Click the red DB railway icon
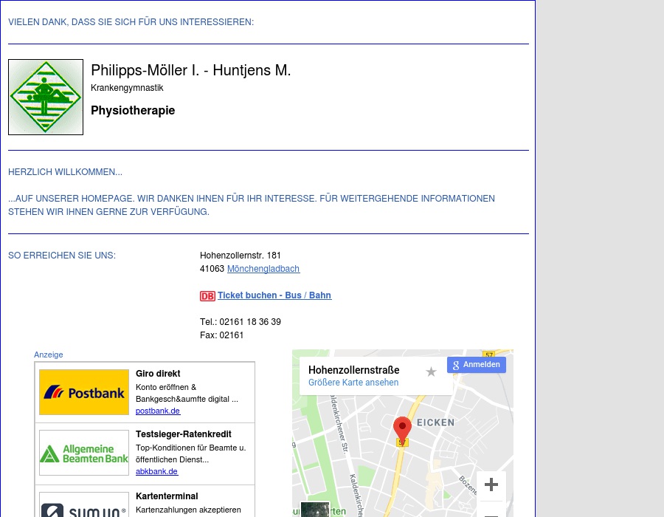Screen dimensions: 664x517 (x=207, y=296)
